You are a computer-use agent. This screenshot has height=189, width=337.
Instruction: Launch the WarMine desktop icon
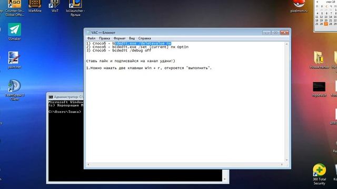click(35, 6)
